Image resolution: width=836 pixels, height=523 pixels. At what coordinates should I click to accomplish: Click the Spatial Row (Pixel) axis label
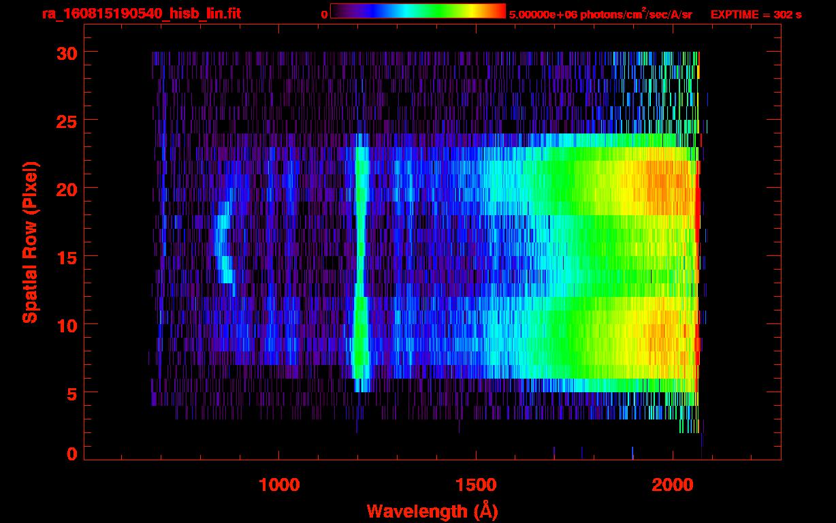click(29, 242)
